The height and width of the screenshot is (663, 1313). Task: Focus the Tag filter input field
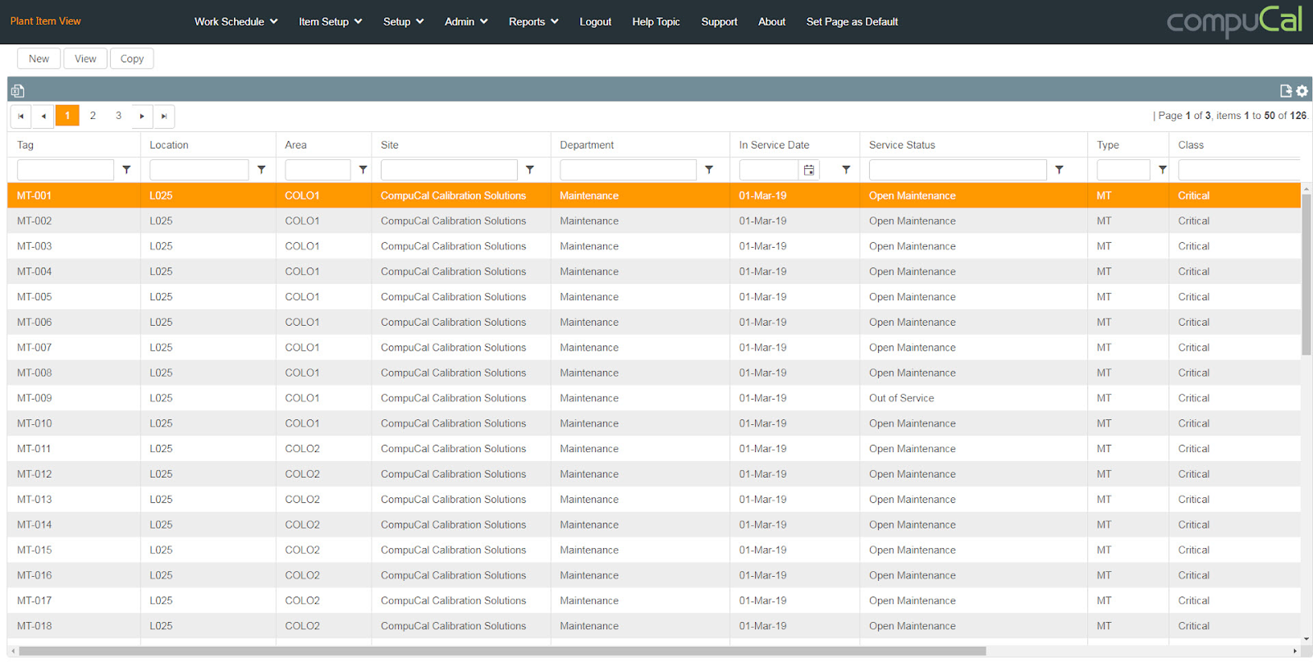click(66, 170)
